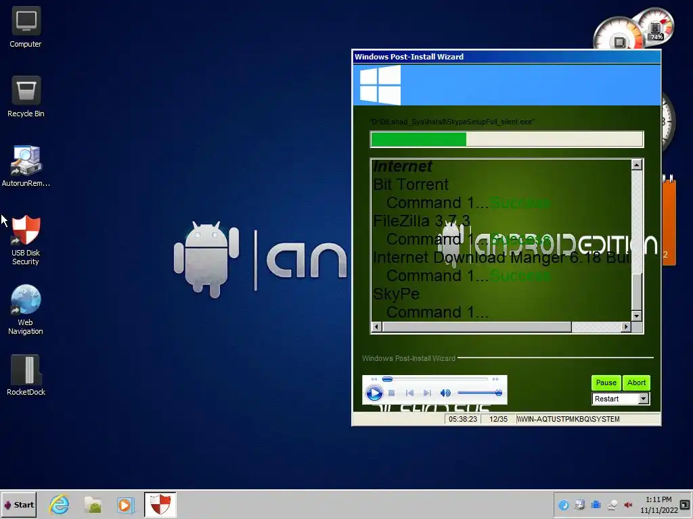This screenshot has height=519, width=693.
Task: Click the Windows logo in wizard header
Action: click(x=380, y=85)
